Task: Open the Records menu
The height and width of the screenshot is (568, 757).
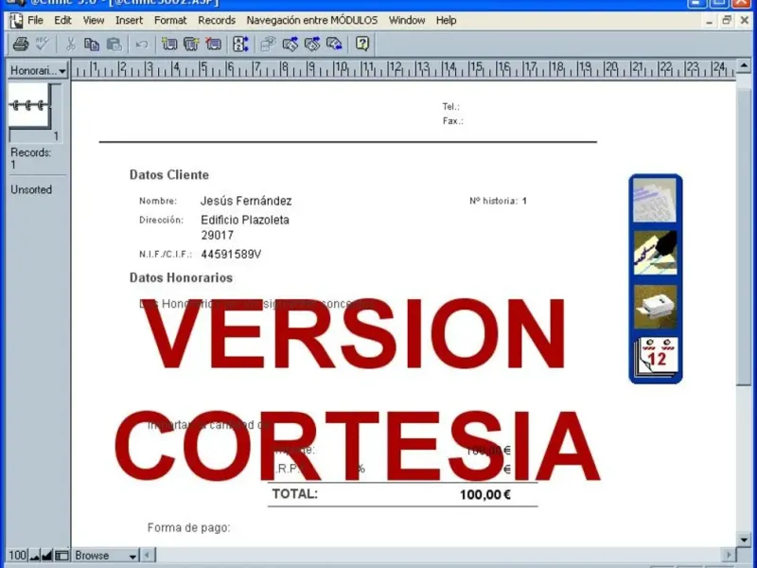Action: pyautogui.click(x=217, y=20)
